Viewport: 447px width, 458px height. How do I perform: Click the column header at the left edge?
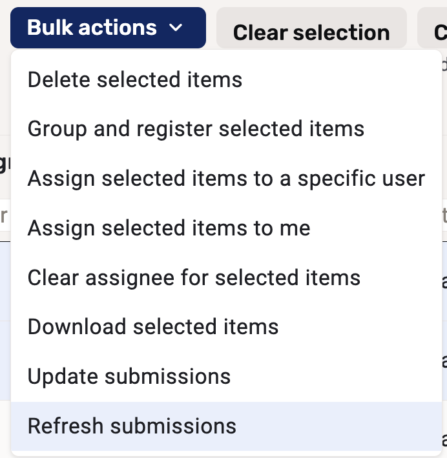[x=4, y=164]
